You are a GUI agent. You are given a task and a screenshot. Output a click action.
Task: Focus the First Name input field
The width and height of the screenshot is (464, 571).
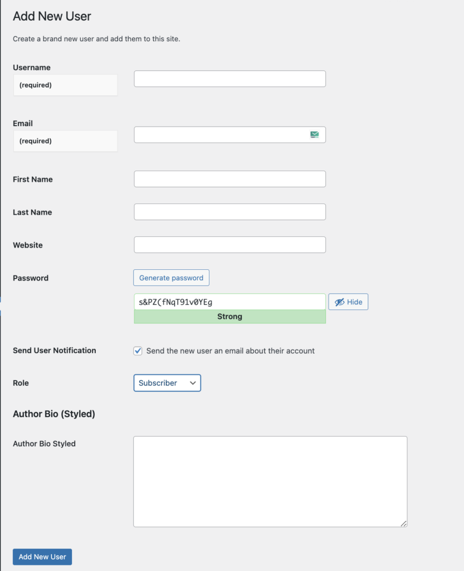[230, 179]
